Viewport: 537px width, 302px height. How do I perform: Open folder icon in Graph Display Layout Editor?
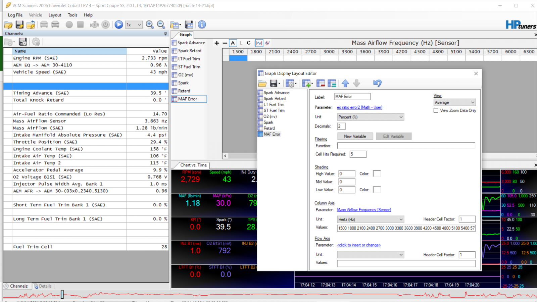pos(262,83)
